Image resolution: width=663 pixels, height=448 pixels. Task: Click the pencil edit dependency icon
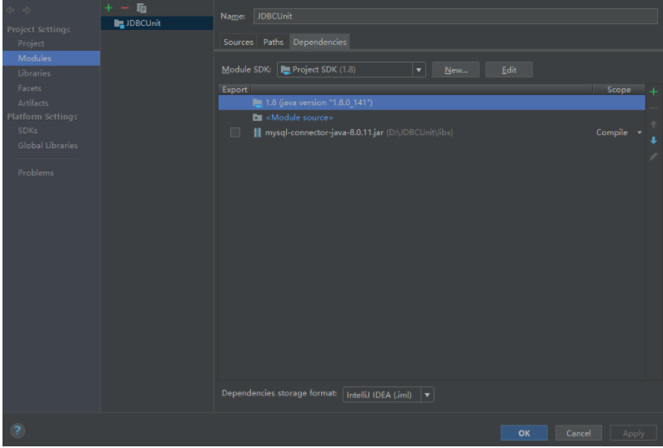pyautogui.click(x=653, y=157)
